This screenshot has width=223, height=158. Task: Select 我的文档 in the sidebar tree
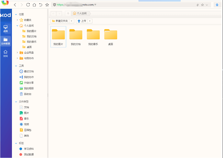pos(31,36)
